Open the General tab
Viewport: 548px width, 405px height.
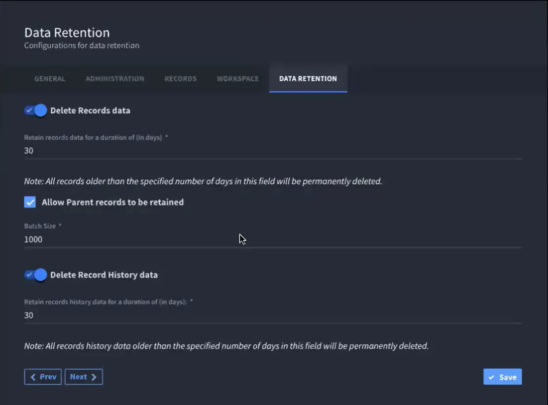click(50, 79)
